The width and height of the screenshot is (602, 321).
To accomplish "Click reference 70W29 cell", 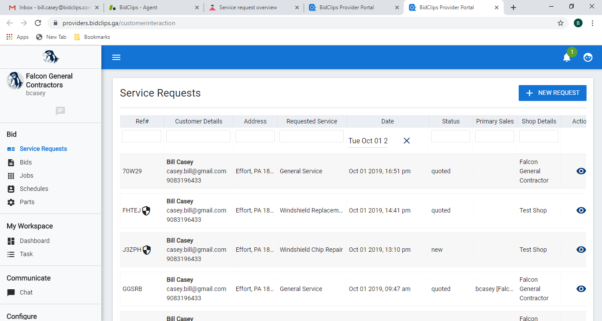I will tap(132, 171).
